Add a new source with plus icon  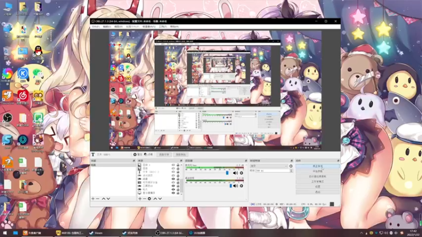[140, 199]
